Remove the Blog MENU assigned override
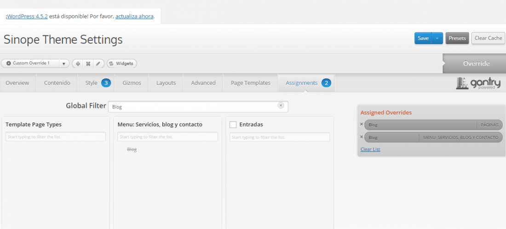 pyautogui.click(x=362, y=137)
